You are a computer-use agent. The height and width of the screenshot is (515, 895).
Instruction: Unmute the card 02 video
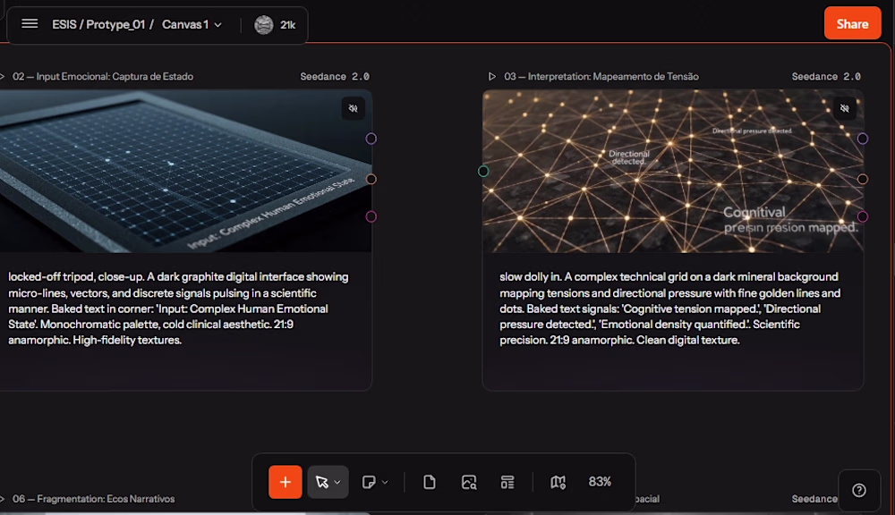pos(354,108)
